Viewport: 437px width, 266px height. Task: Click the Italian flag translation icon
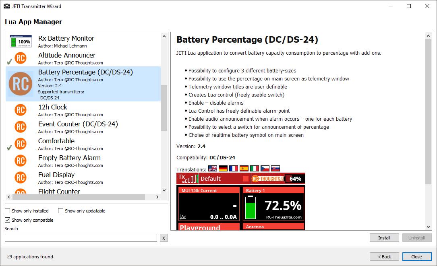(255, 169)
